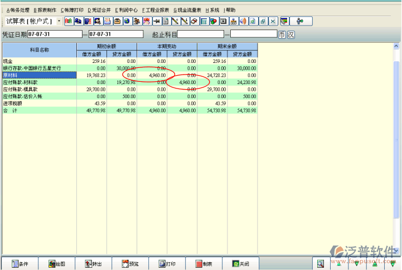
Task: Click the green exit arrow toolbar button
Action: pos(300,21)
